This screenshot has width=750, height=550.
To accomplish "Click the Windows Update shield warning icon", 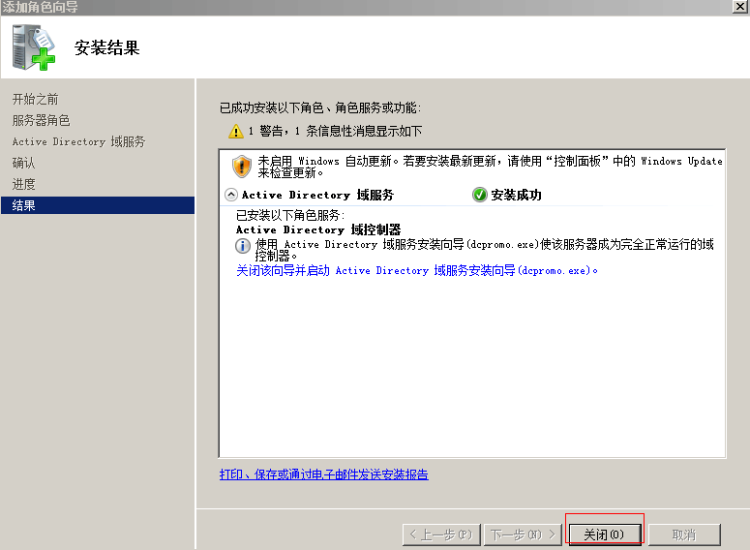I will 242,165.
